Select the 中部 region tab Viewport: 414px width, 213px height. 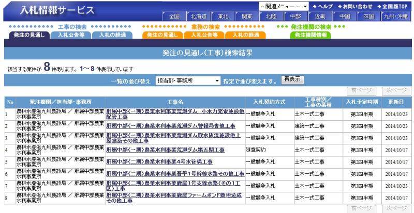click(x=295, y=17)
